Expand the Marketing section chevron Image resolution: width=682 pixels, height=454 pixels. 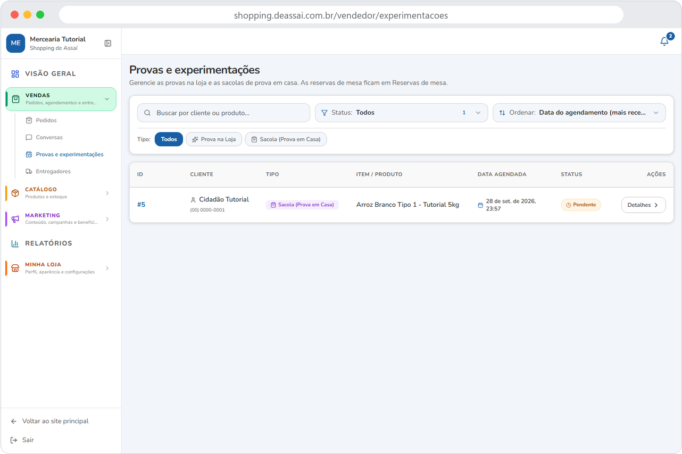coord(107,219)
